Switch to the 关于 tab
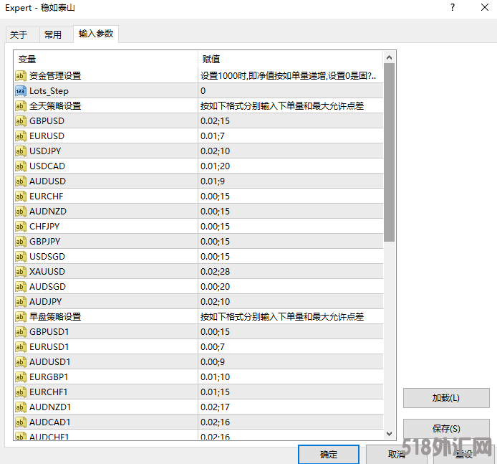Image resolution: width=497 pixels, height=464 pixels. click(19, 34)
